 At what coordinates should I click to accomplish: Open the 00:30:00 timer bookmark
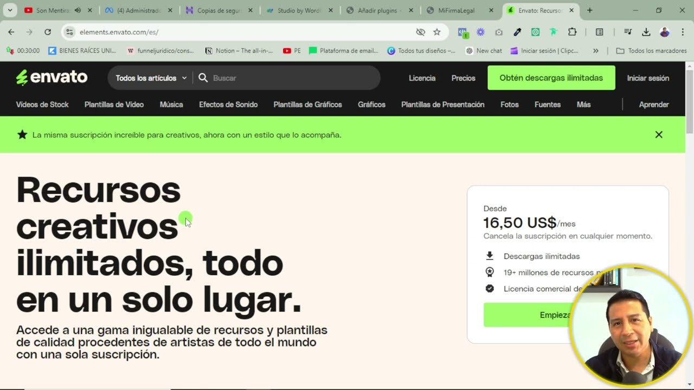pyautogui.click(x=23, y=51)
